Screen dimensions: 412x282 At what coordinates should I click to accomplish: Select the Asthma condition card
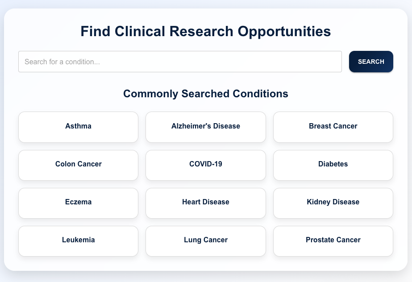(78, 127)
